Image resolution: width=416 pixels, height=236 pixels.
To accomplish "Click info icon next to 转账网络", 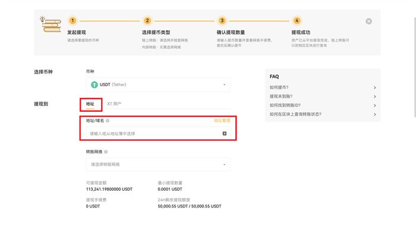I will point(106,152).
